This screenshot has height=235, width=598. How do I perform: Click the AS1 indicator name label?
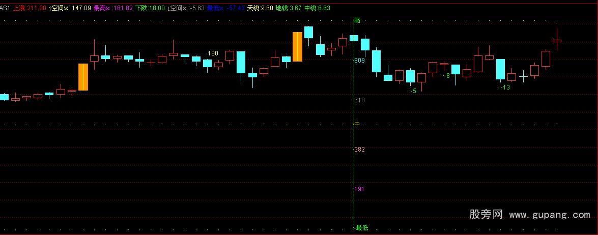point(5,8)
